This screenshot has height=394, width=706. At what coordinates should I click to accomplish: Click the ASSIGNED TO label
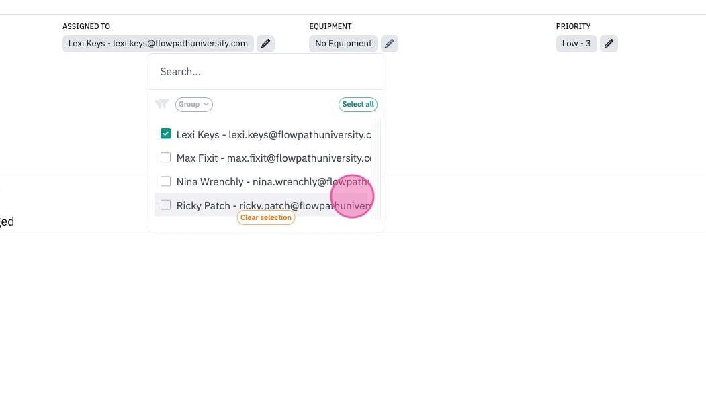[87, 26]
